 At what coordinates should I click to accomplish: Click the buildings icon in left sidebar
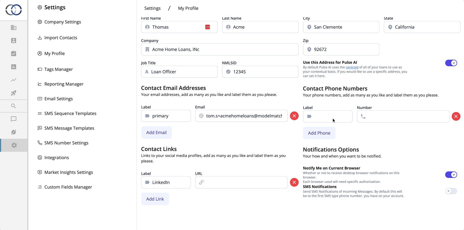coord(14,28)
